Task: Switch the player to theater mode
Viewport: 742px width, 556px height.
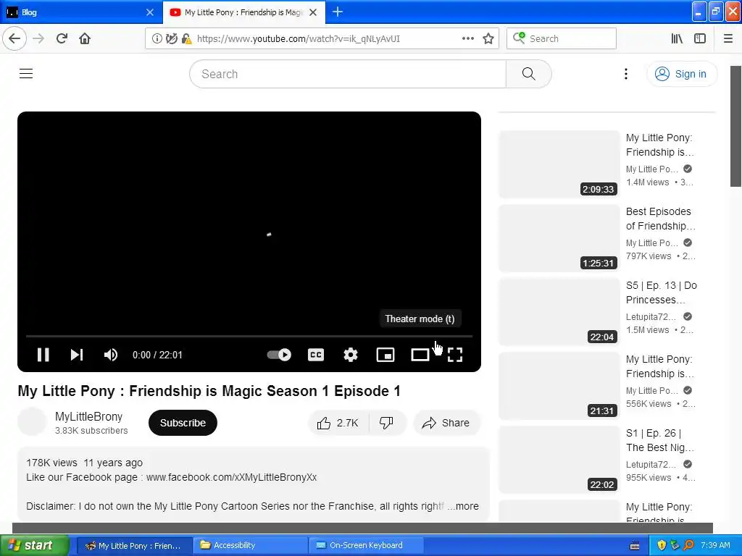Action: [x=420, y=355]
